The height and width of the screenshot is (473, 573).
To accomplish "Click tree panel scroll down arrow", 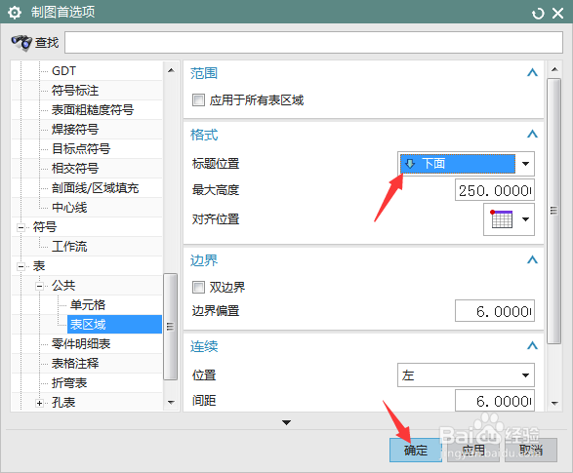I will point(171,403).
